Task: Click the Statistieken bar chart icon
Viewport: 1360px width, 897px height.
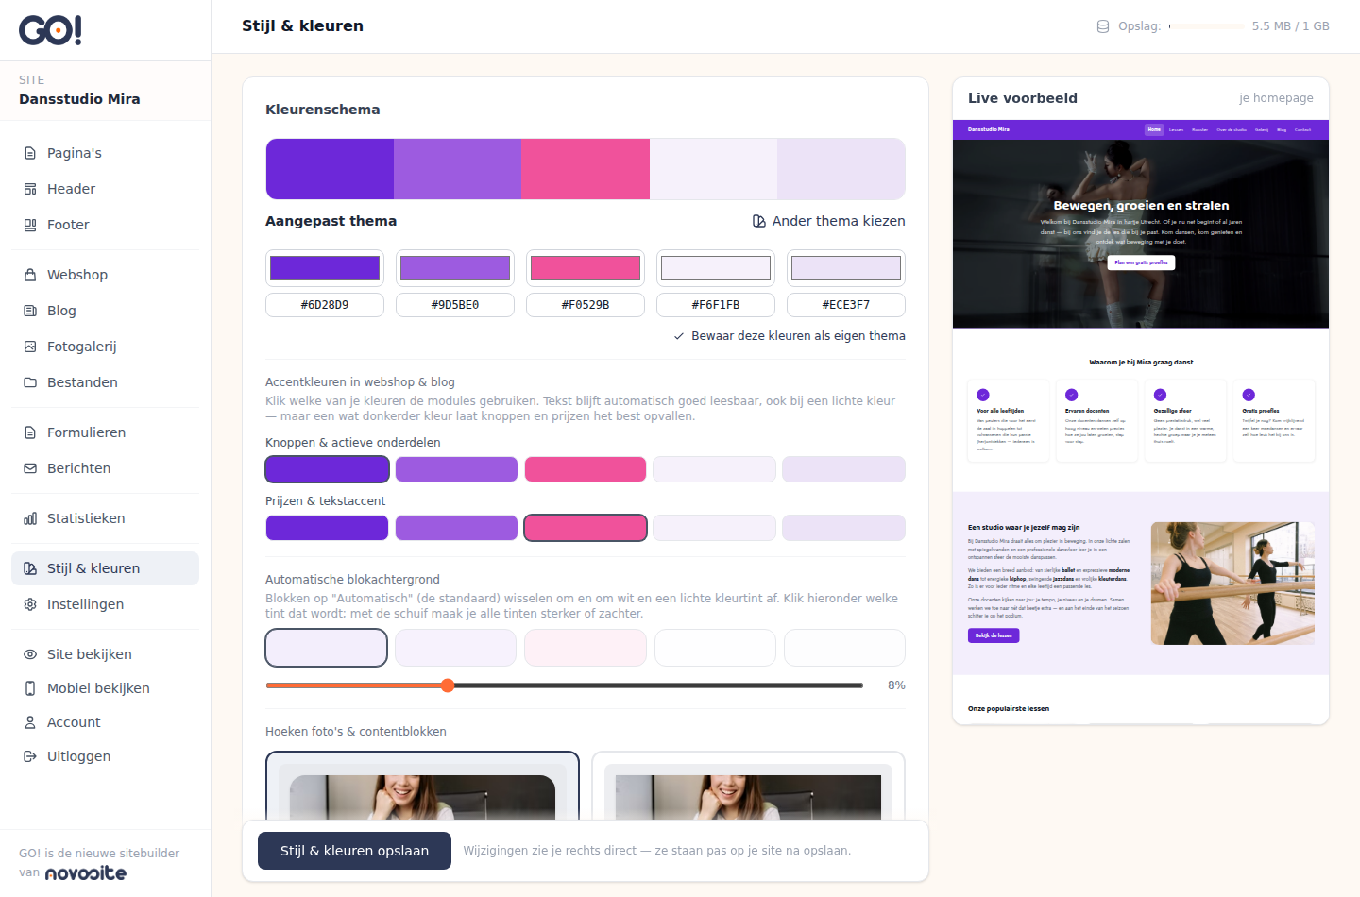Action: tap(30, 518)
